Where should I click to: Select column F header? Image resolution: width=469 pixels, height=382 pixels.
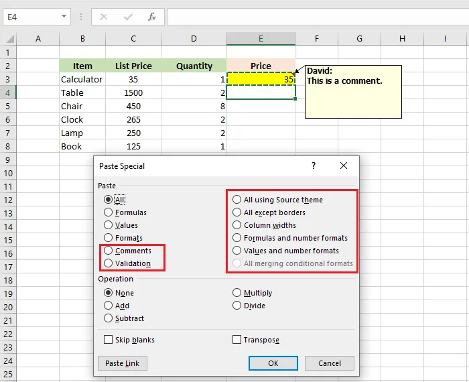[317, 39]
